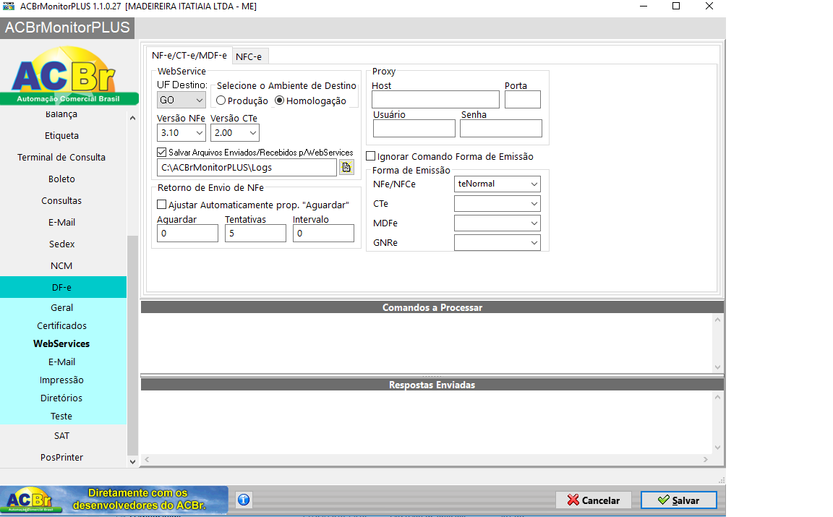This screenshot has width=833, height=517.
Task: Select the DF-e sidebar section
Action: tap(61, 288)
